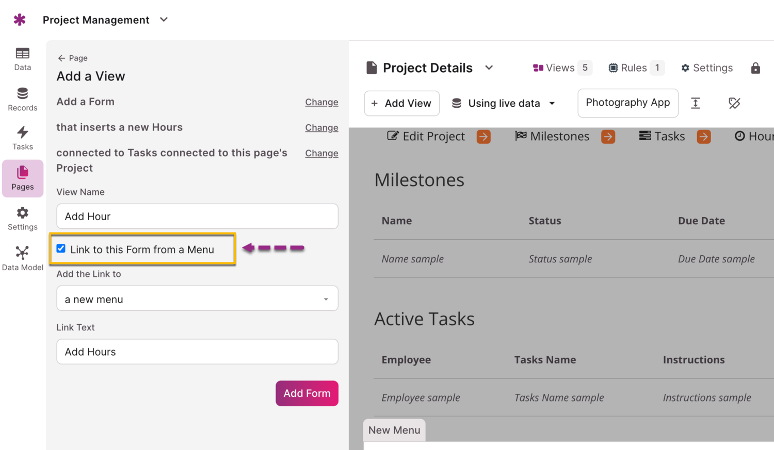The height and width of the screenshot is (450, 774).
Task: Click the orange arrow beside Edit Project
Action: [x=483, y=137]
